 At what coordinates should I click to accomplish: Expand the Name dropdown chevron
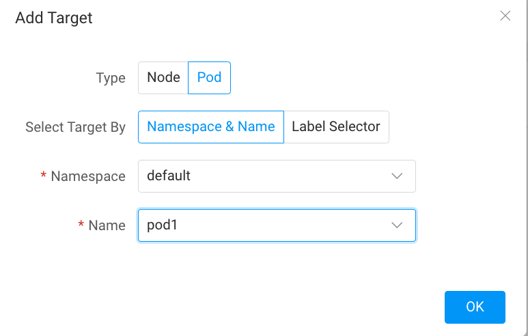point(396,225)
